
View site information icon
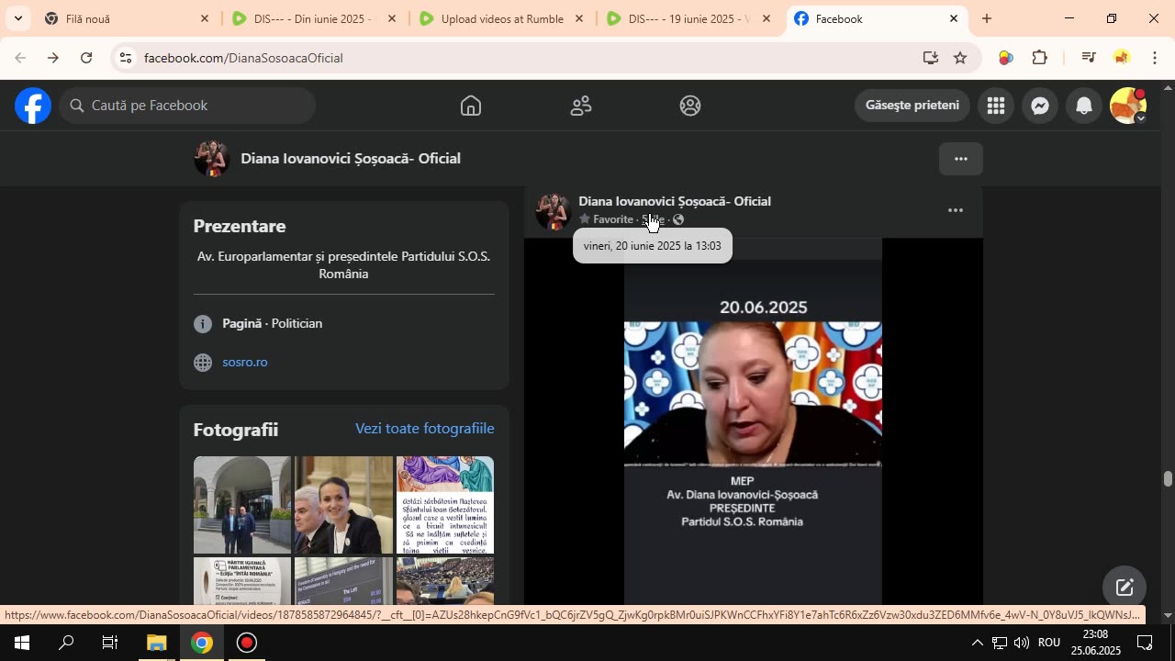click(126, 58)
